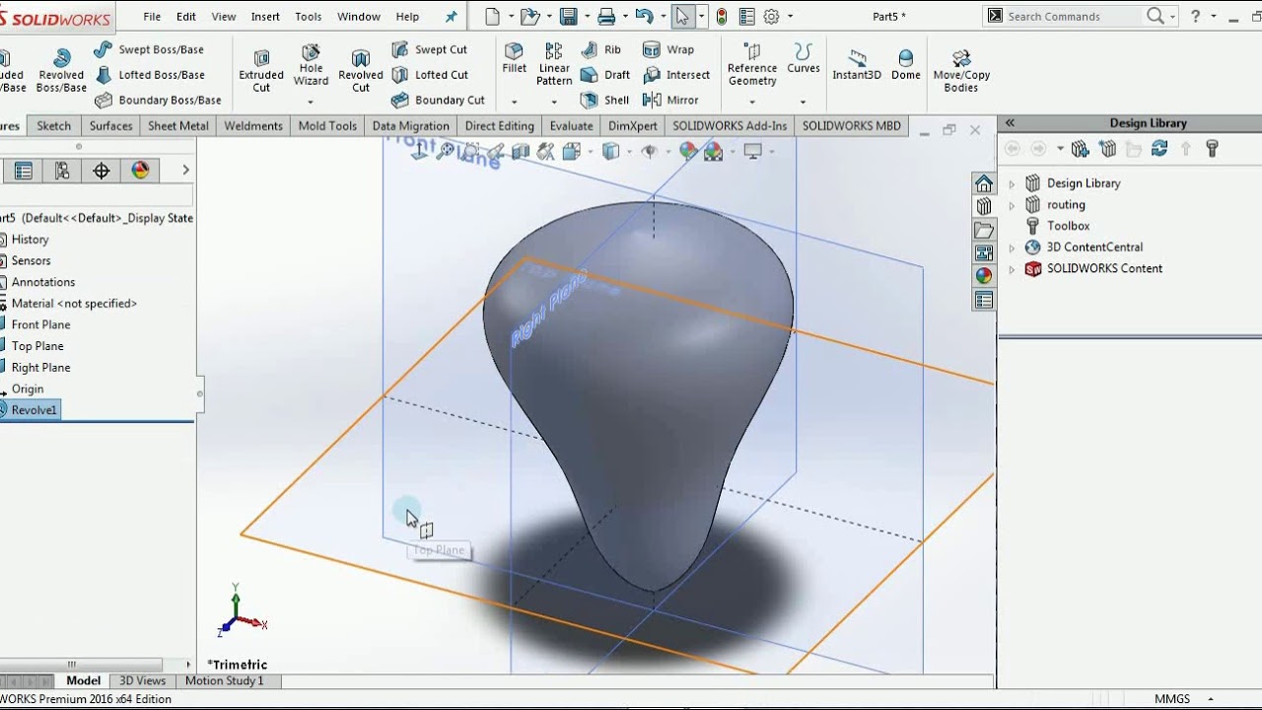
Task: Toggle Instant3D mode
Action: pos(857,65)
